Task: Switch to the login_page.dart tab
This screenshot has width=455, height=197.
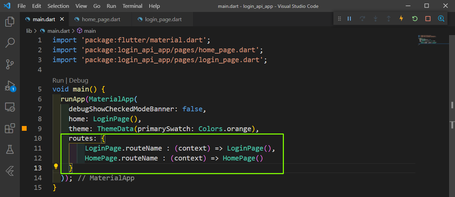Action: pos(162,19)
